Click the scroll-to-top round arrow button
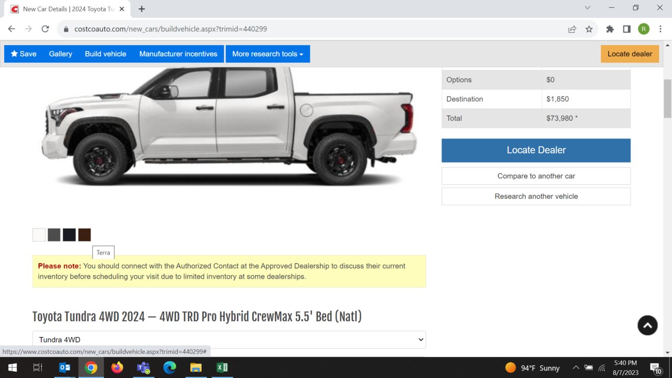 pos(647,325)
